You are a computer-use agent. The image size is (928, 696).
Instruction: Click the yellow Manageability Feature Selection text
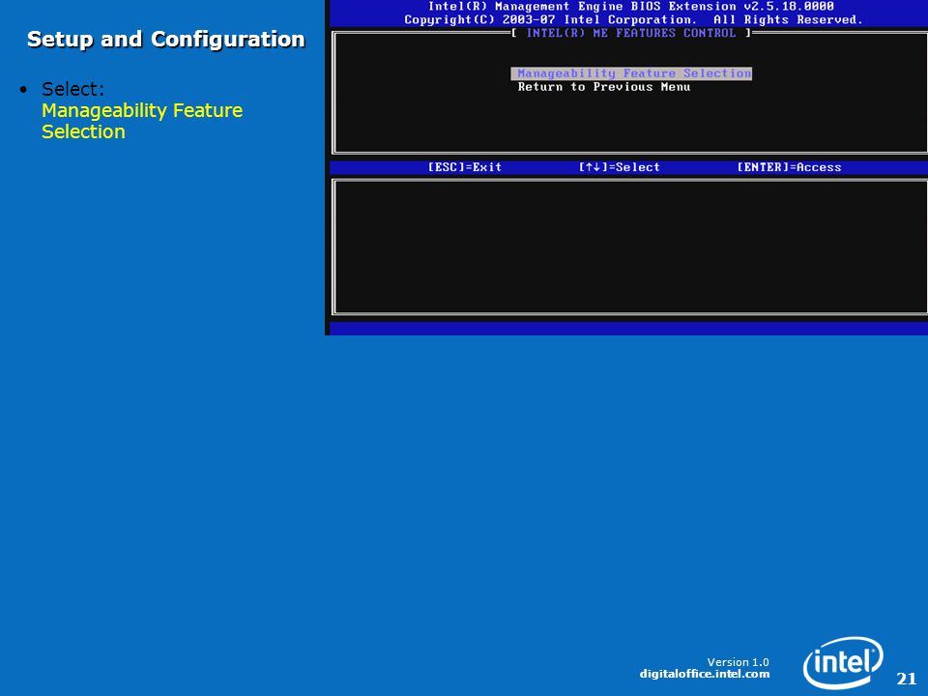tap(142, 121)
